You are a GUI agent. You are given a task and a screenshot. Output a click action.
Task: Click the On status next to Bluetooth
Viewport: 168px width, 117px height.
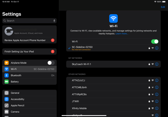[53, 75]
